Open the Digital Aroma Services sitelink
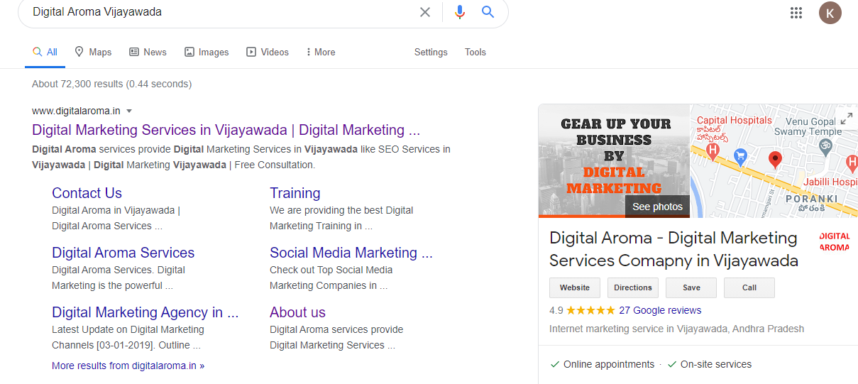Image resolution: width=858 pixels, height=384 pixels. [123, 253]
